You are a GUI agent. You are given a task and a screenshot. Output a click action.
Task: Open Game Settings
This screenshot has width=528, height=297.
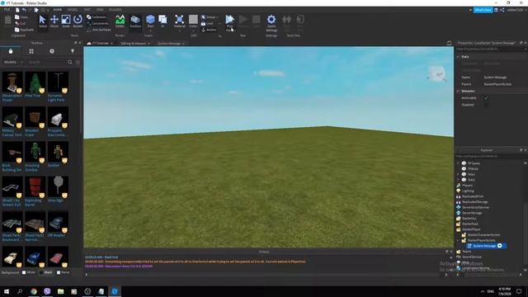click(x=271, y=22)
